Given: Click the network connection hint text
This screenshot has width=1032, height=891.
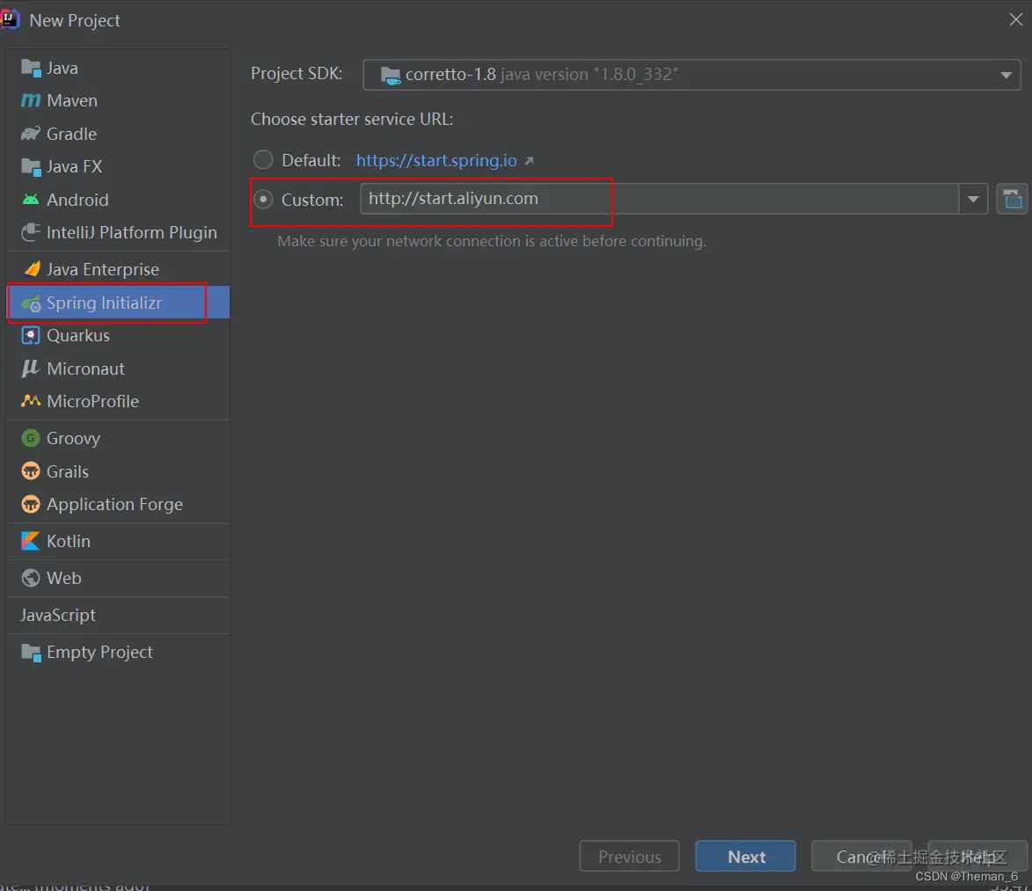Looking at the screenshot, I should coord(492,241).
